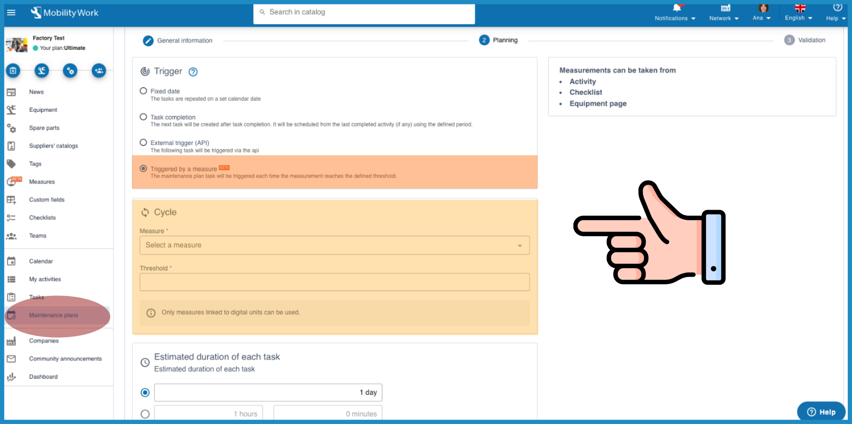Image resolution: width=852 pixels, height=424 pixels.
Task: Choose External trigger (API) radio button
Action: pyautogui.click(x=143, y=143)
